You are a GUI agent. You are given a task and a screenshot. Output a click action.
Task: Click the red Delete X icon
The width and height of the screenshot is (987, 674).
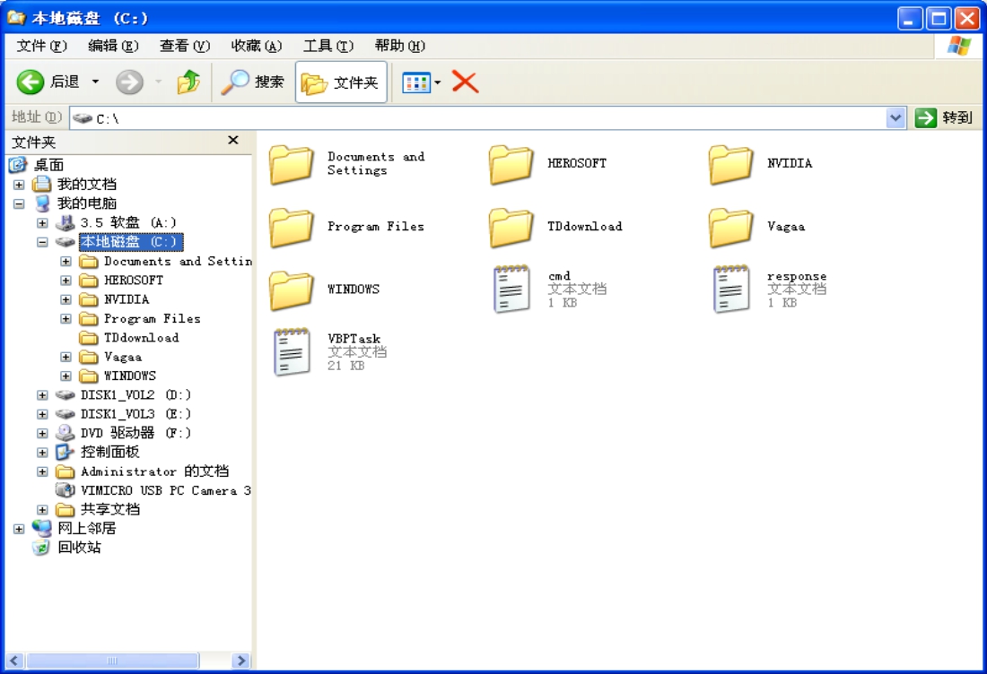point(465,82)
